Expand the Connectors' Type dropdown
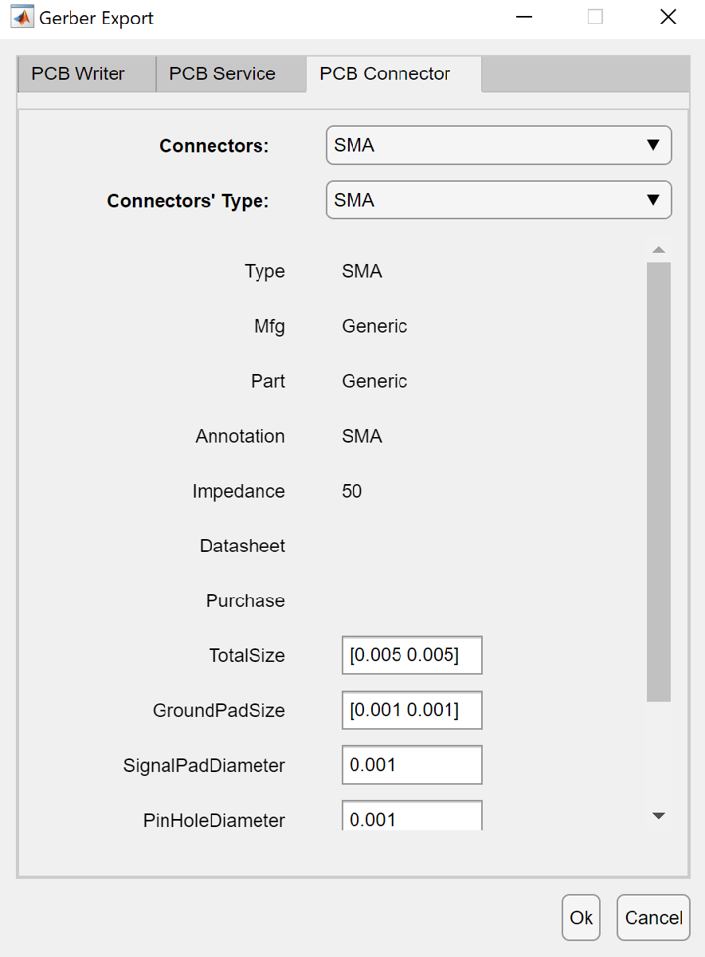 point(499,200)
